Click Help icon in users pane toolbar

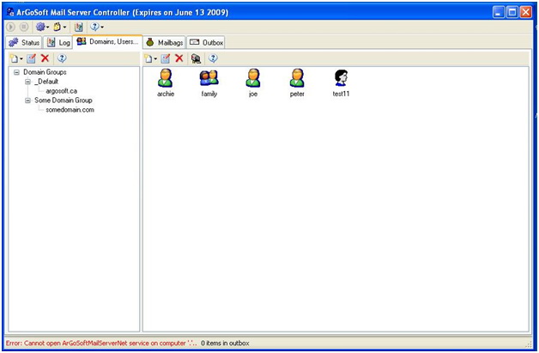[213, 58]
